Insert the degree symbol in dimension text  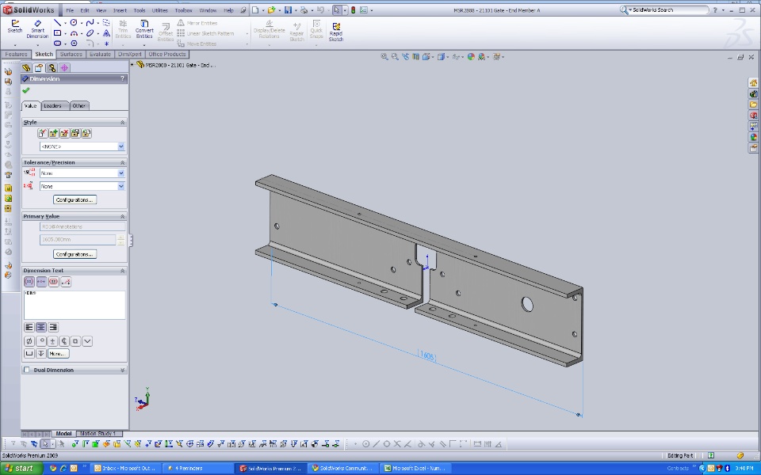pyautogui.click(x=40, y=341)
